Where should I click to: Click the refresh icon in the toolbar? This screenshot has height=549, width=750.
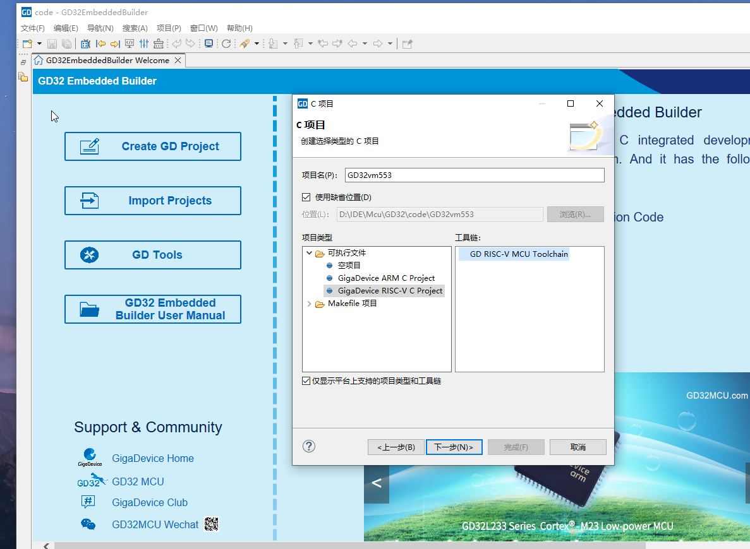226,44
